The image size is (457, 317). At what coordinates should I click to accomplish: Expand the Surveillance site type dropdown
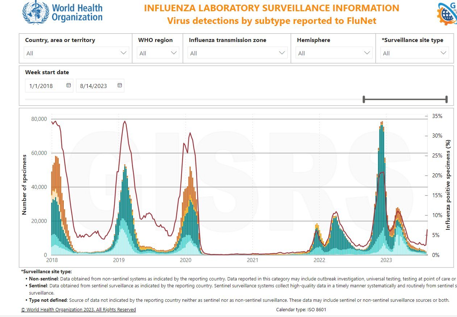[x=415, y=53]
